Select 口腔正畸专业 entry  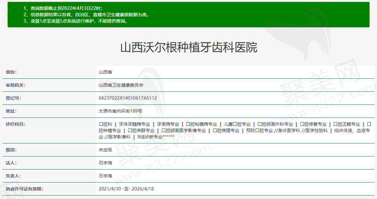[346, 124]
